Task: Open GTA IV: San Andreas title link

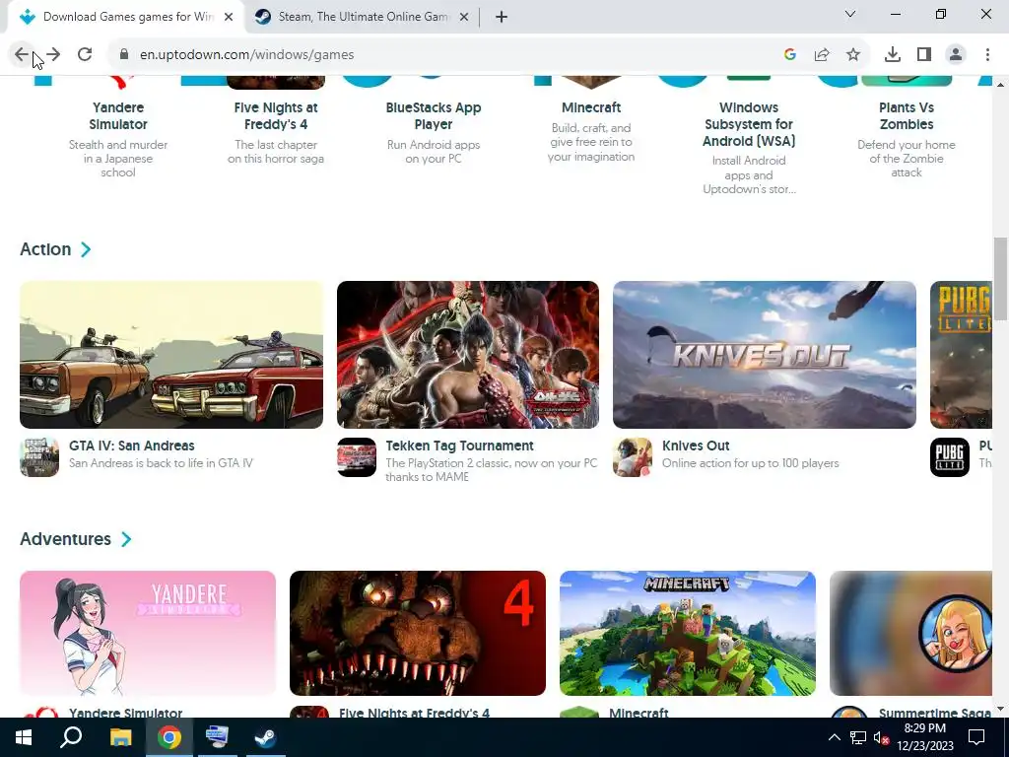Action: [132, 446]
